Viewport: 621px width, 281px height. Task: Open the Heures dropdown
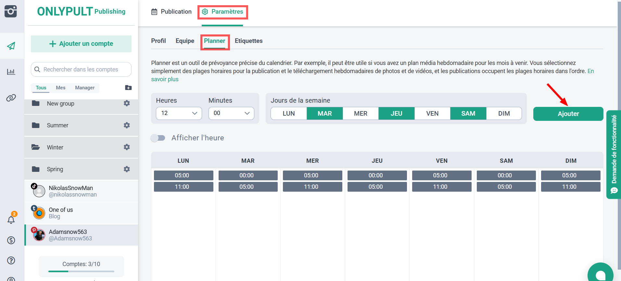(179, 113)
